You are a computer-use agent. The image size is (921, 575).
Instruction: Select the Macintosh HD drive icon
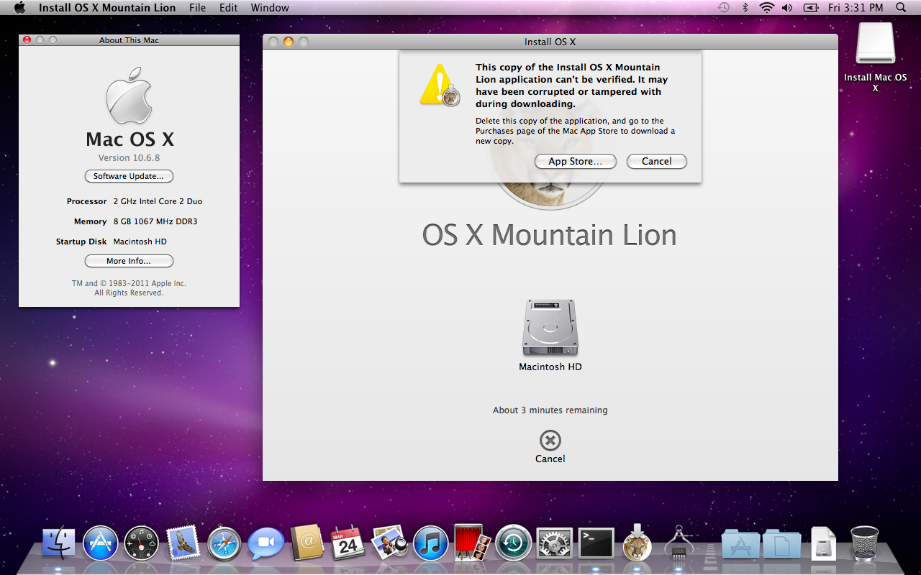[550, 328]
